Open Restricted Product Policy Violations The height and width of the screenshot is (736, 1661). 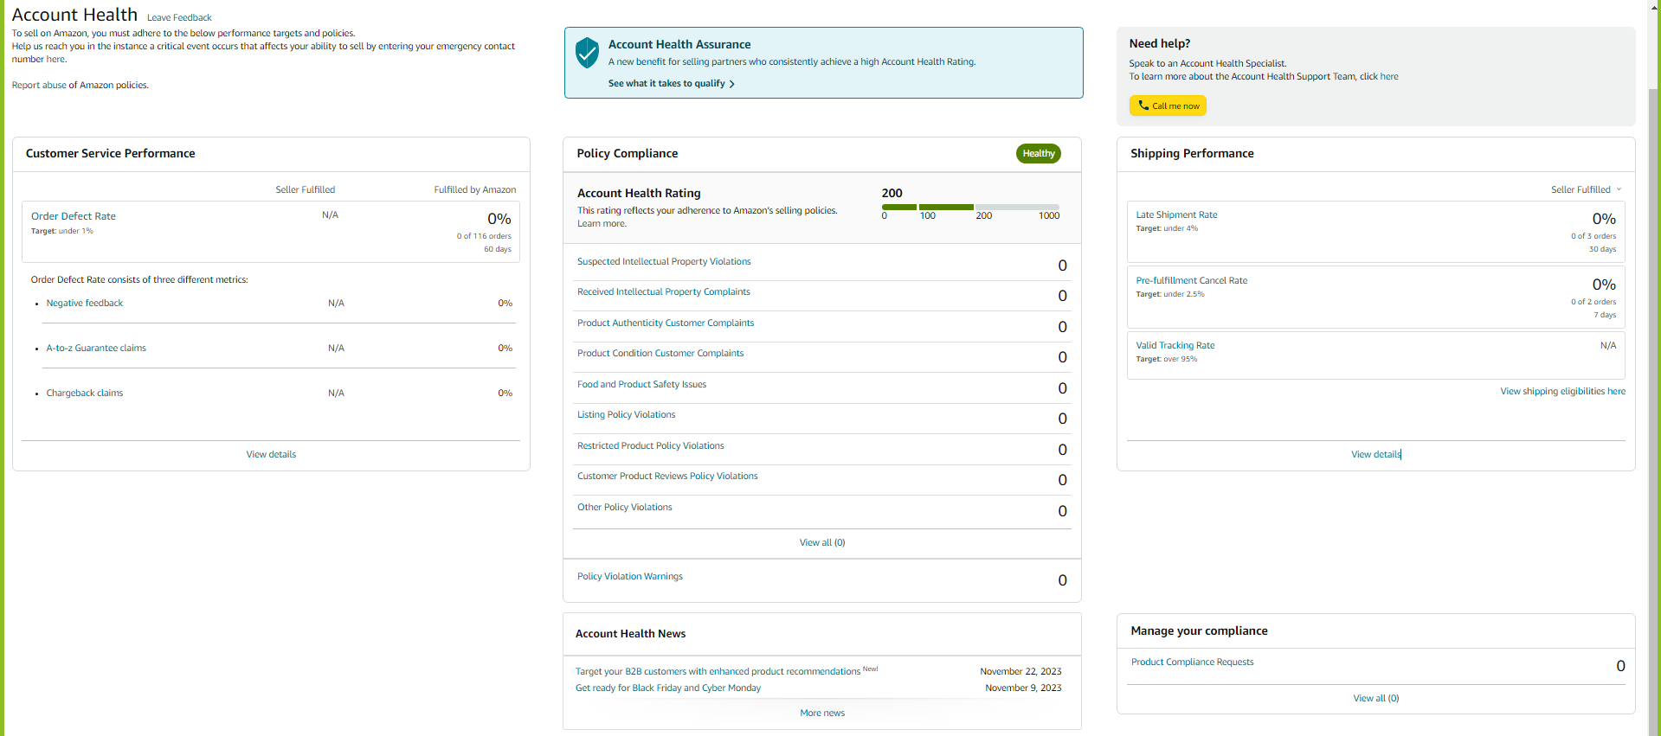point(651,445)
